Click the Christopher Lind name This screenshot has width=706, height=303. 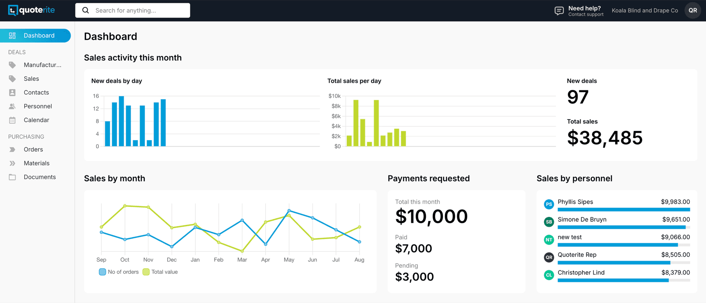tap(581, 273)
